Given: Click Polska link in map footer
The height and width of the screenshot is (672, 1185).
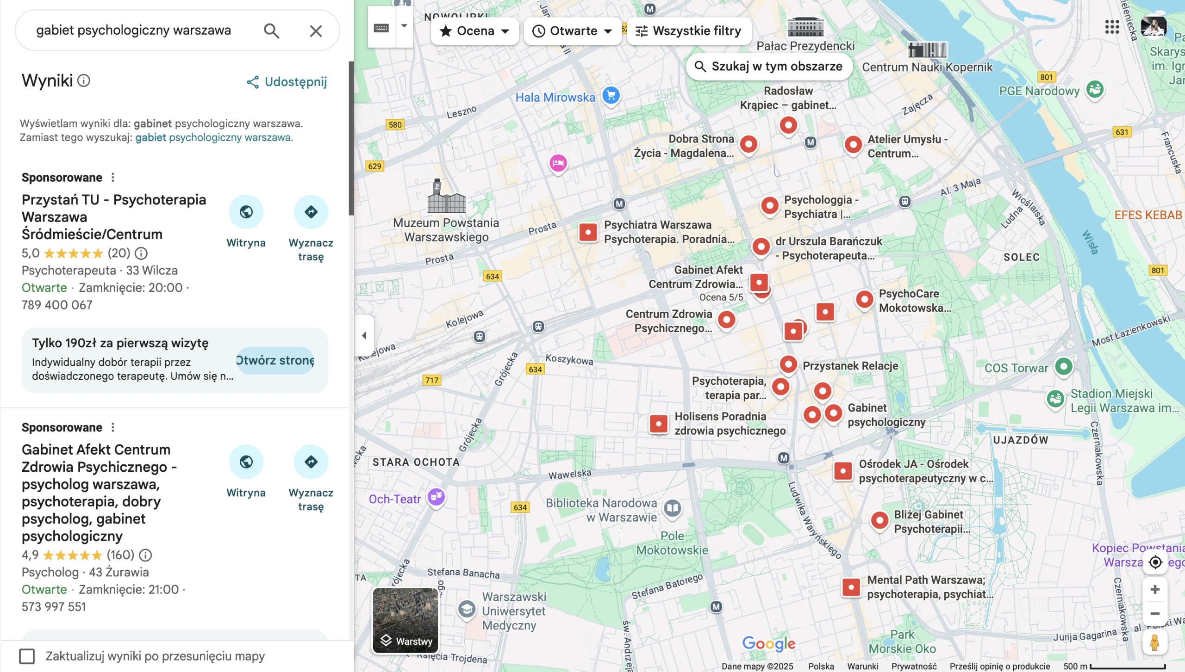Looking at the screenshot, I should 821,666.
